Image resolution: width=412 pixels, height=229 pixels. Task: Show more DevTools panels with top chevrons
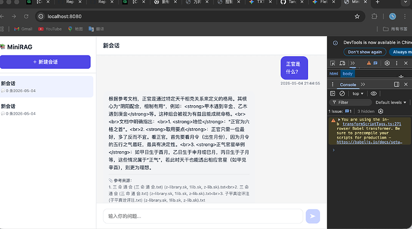click(353, 63)
